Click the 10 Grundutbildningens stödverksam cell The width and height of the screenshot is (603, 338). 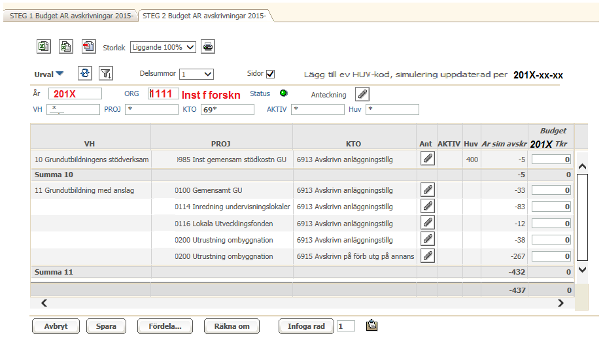coord(92,160)
